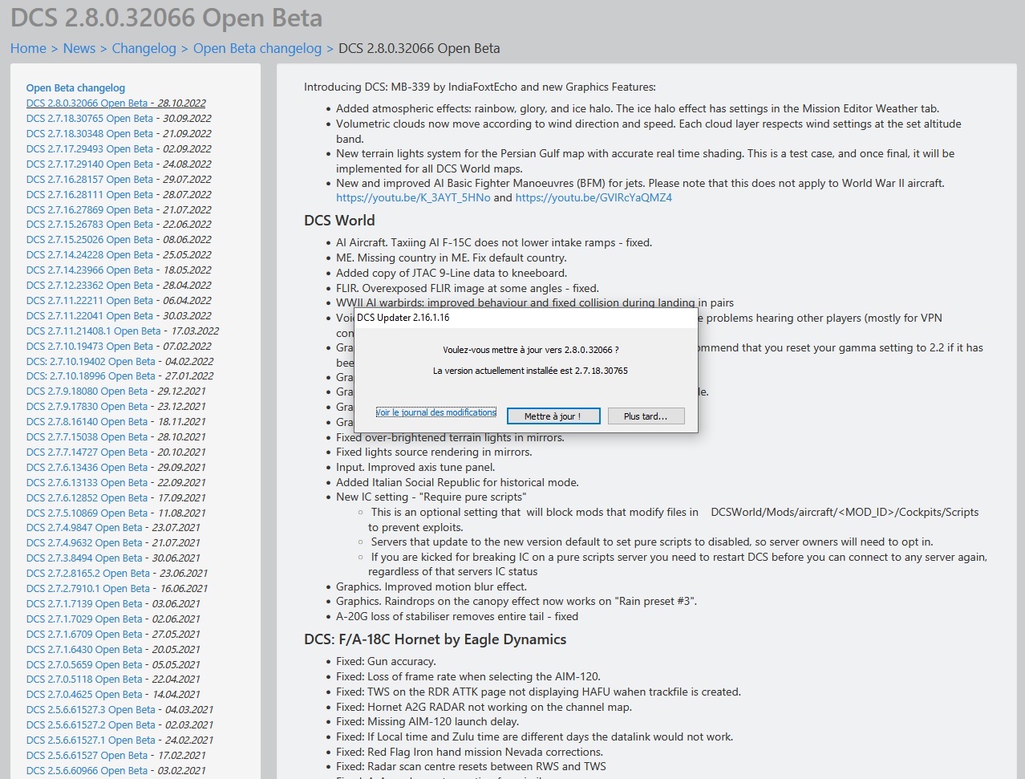Image resolution: width=1025 pixels, height=779 pixels.
Task: Open DCS 2.7.3.8494 Open Beta entry
Action: [x=84, y=558]
